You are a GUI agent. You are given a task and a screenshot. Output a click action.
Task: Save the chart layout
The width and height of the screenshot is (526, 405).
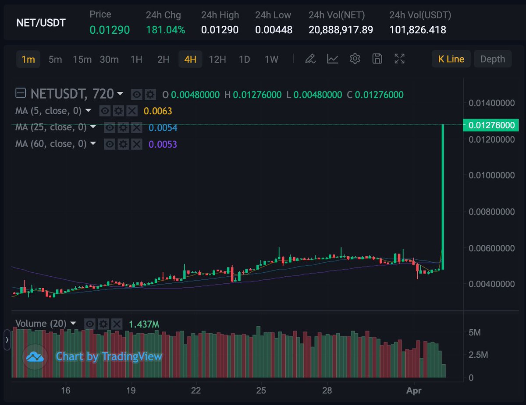tap(377, 59)
